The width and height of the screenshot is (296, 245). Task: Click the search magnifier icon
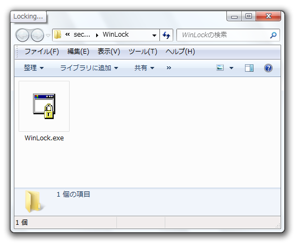click(273, 35)
